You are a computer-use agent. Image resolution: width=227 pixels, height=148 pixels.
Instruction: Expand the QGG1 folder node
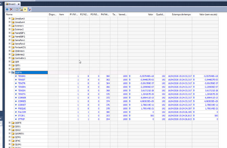pyautogui.click(x=10, y=127)
